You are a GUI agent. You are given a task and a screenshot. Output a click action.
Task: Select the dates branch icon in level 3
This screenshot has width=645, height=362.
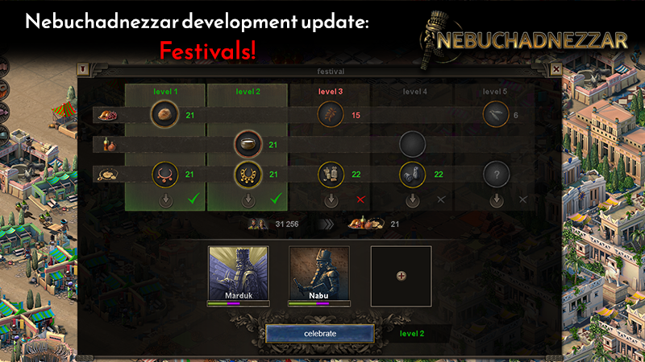(x=331, y=114)
